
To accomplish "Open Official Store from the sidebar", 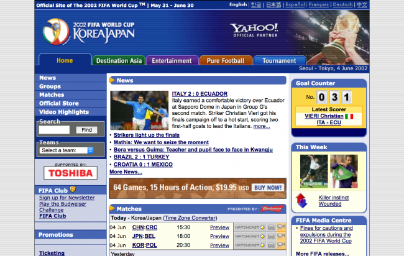I will tap(59, 103).
